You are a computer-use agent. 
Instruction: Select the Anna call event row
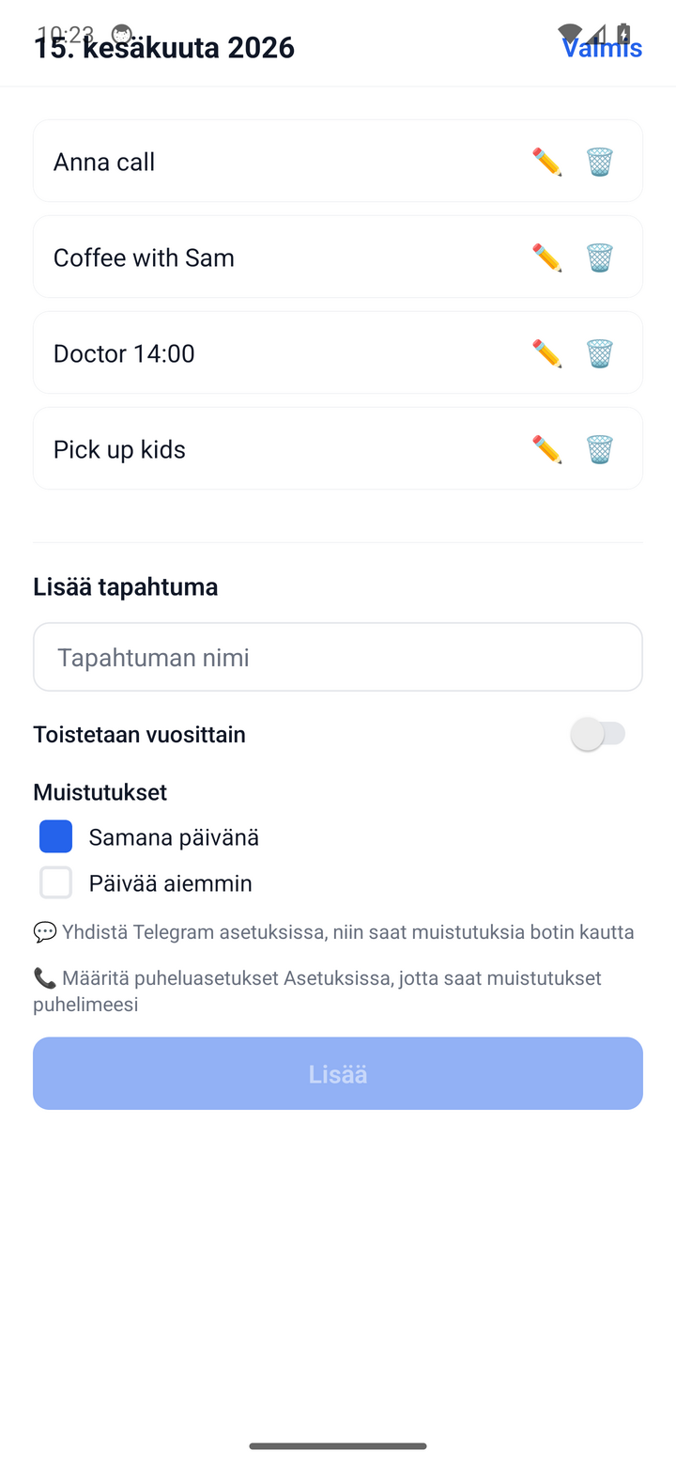(x=338, y=161)
